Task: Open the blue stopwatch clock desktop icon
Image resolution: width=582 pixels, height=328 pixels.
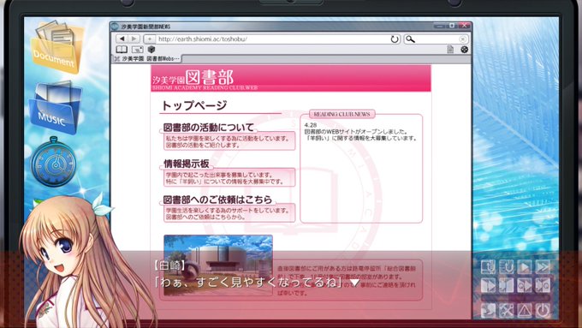Action: (54, 162)
